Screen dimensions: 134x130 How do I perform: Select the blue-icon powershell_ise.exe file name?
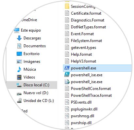pyautogui.click(x=87, y=75)
